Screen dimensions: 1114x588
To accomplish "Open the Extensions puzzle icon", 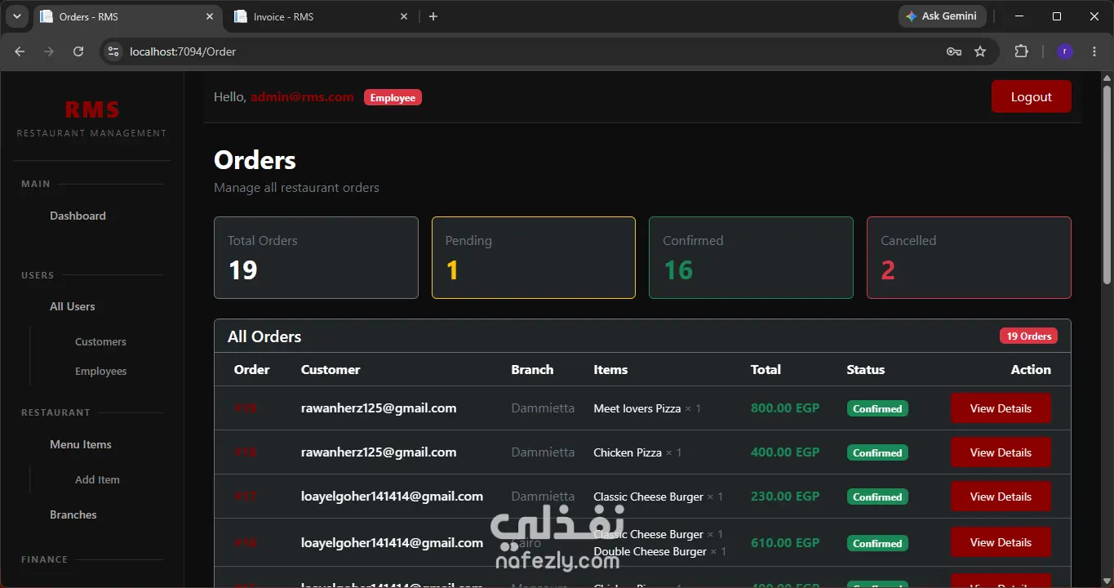I will point(1021,51).
